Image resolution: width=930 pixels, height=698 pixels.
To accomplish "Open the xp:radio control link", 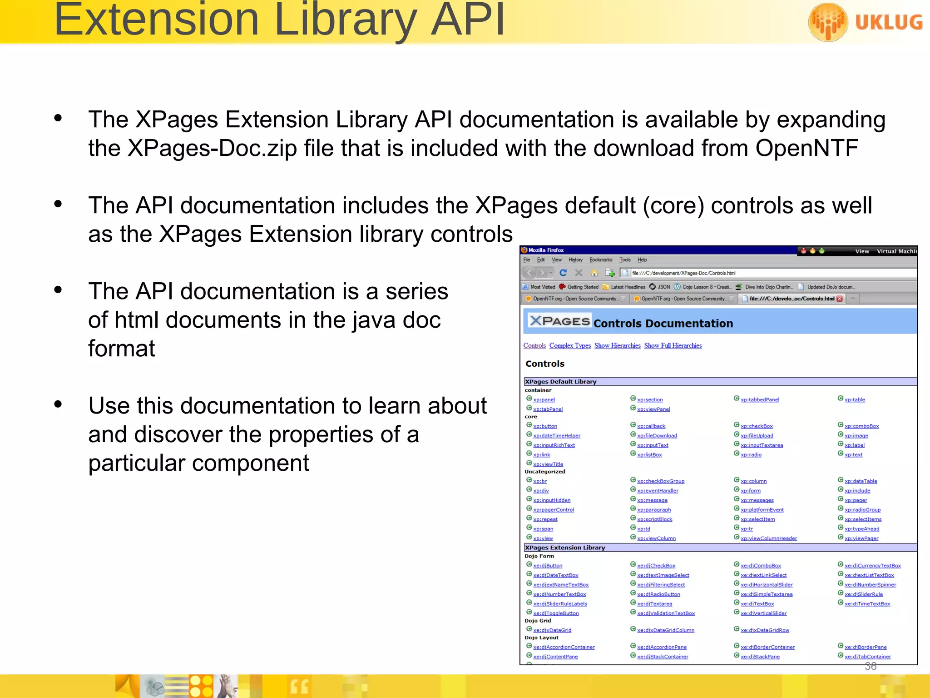I will pos(751,455).
